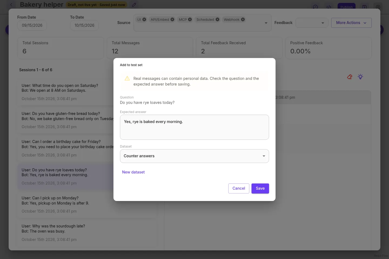389x259 pixels.
Task: Open the More Actions menu
Action: point(351,23)
